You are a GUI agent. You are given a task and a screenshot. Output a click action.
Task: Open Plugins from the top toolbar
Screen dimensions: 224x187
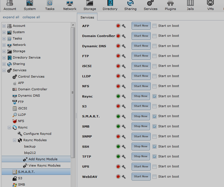(170, 6)
